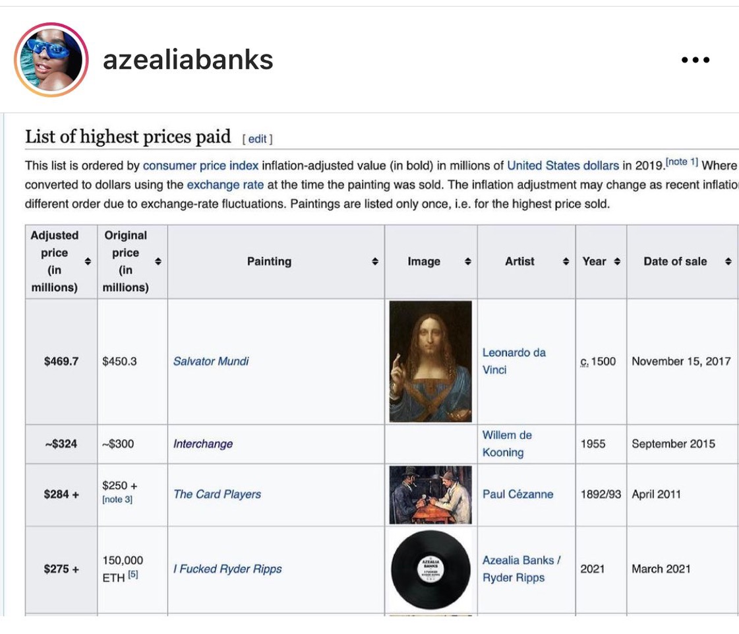
Task: Sort by Adjusted price column arrows
Action: (88, 261)
